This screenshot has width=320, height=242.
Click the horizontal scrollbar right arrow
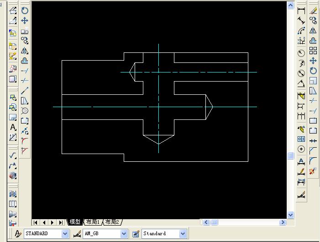(283, 222)
